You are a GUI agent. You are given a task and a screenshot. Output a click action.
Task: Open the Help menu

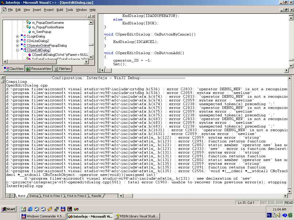coord(92,10)
